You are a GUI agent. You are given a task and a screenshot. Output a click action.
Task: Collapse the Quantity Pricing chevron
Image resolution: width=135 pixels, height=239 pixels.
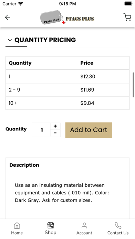click(10, 40)
